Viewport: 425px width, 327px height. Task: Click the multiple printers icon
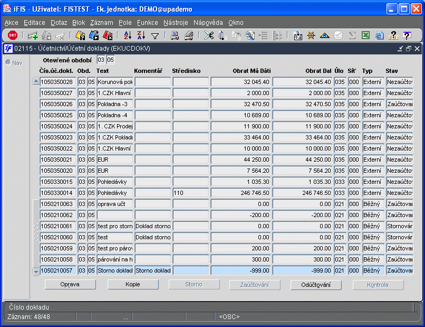point(189,35)
